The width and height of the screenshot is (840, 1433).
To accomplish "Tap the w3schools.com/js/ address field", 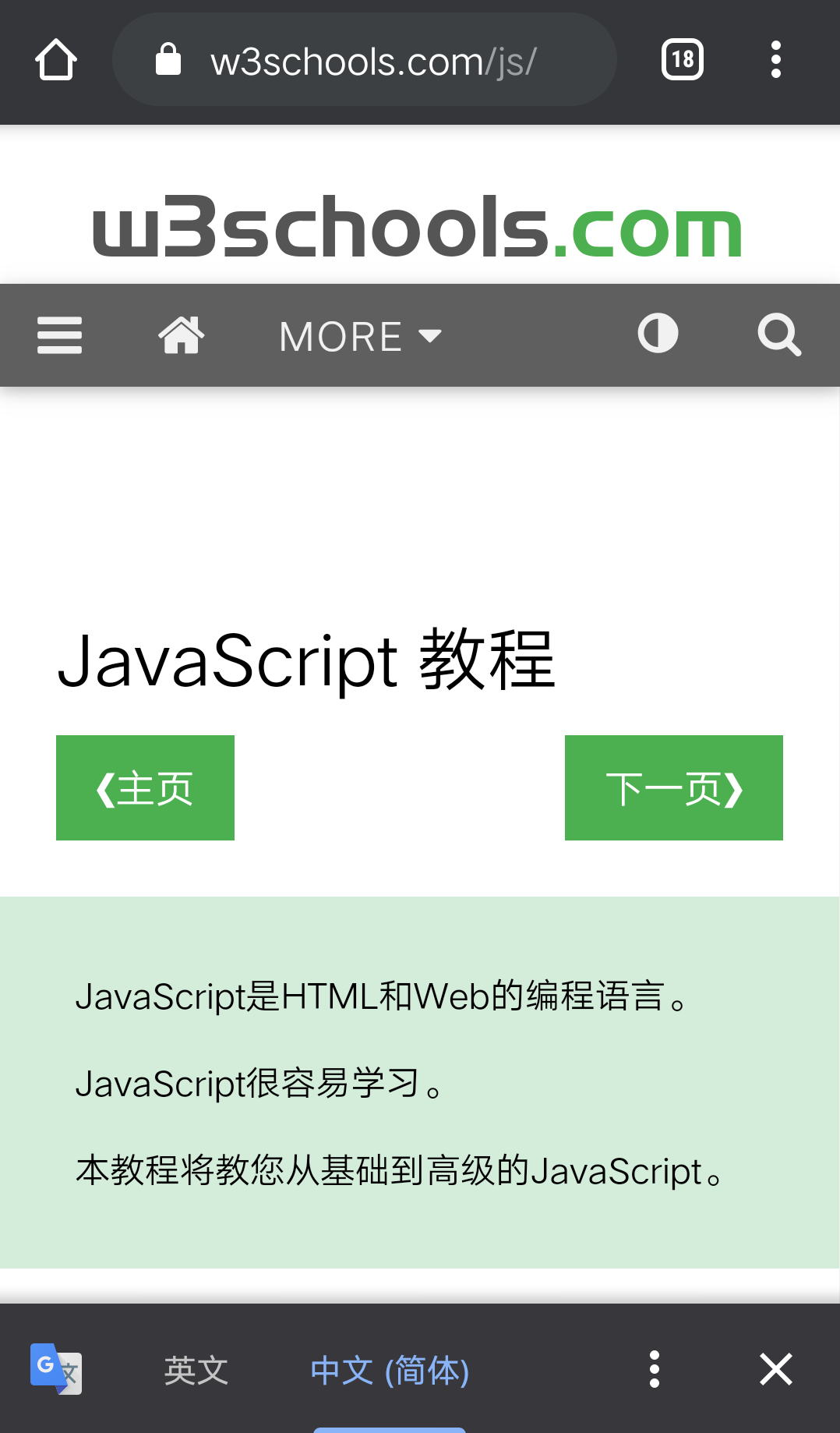I will tap(365, 60).
